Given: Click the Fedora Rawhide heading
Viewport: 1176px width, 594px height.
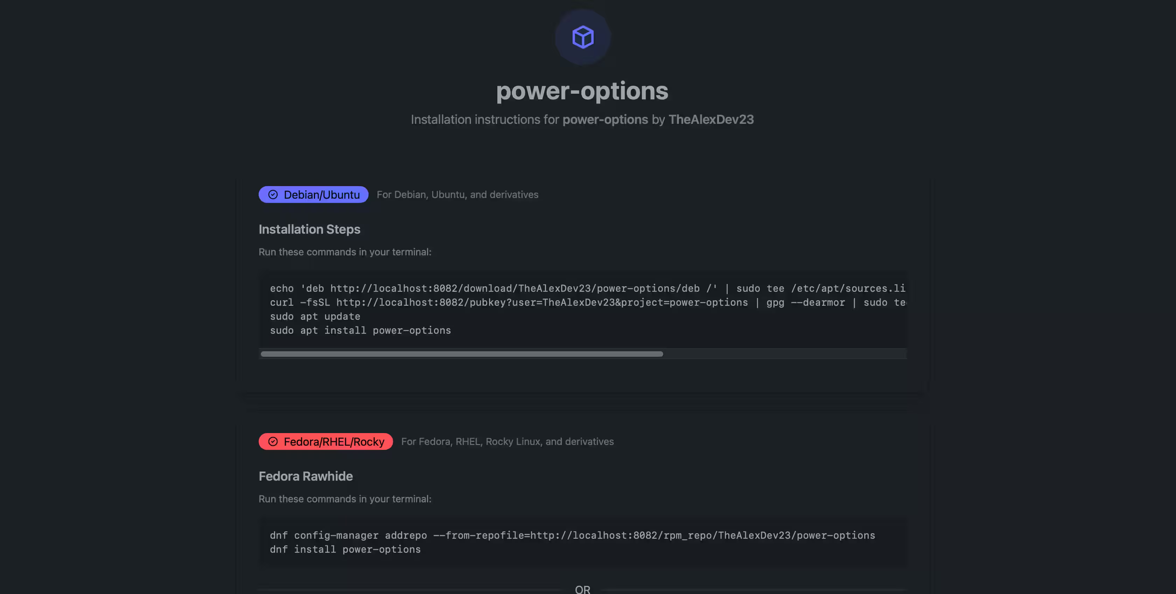Looking at the screenshot, I should (306, 476).
